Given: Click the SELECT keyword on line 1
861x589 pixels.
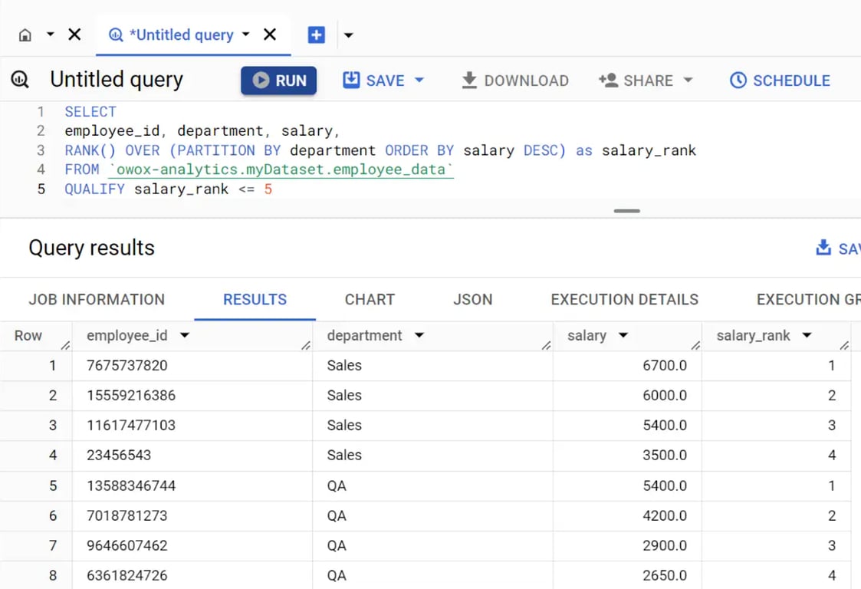Looking at the screenshot, I should pos(90,112).
